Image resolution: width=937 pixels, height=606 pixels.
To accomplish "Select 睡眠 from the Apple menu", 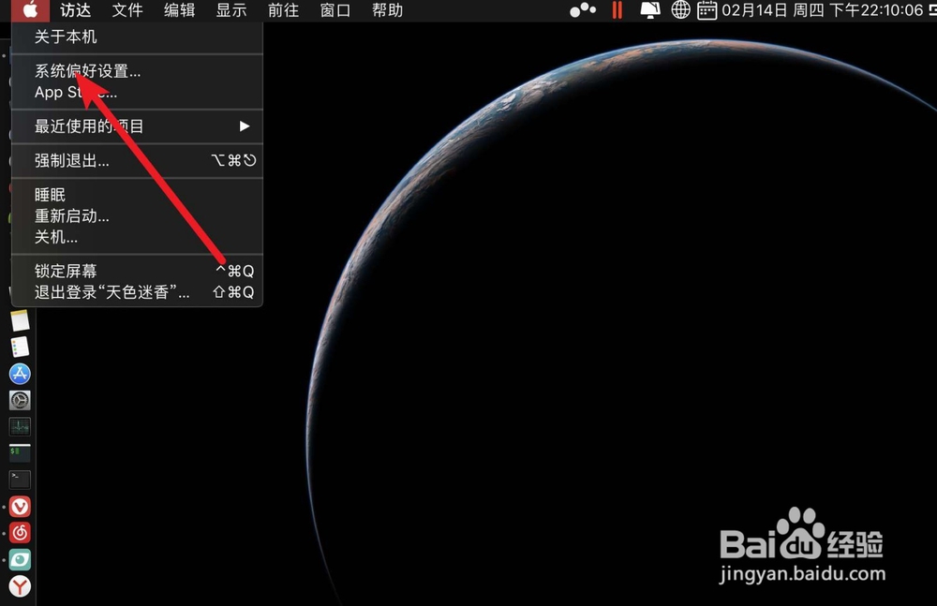I will click(49, 194).
